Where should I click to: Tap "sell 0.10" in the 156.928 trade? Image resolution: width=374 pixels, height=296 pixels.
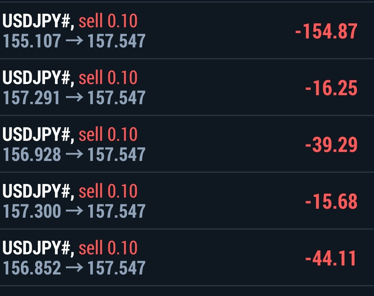pyautogui.click(x=108, y=135)
